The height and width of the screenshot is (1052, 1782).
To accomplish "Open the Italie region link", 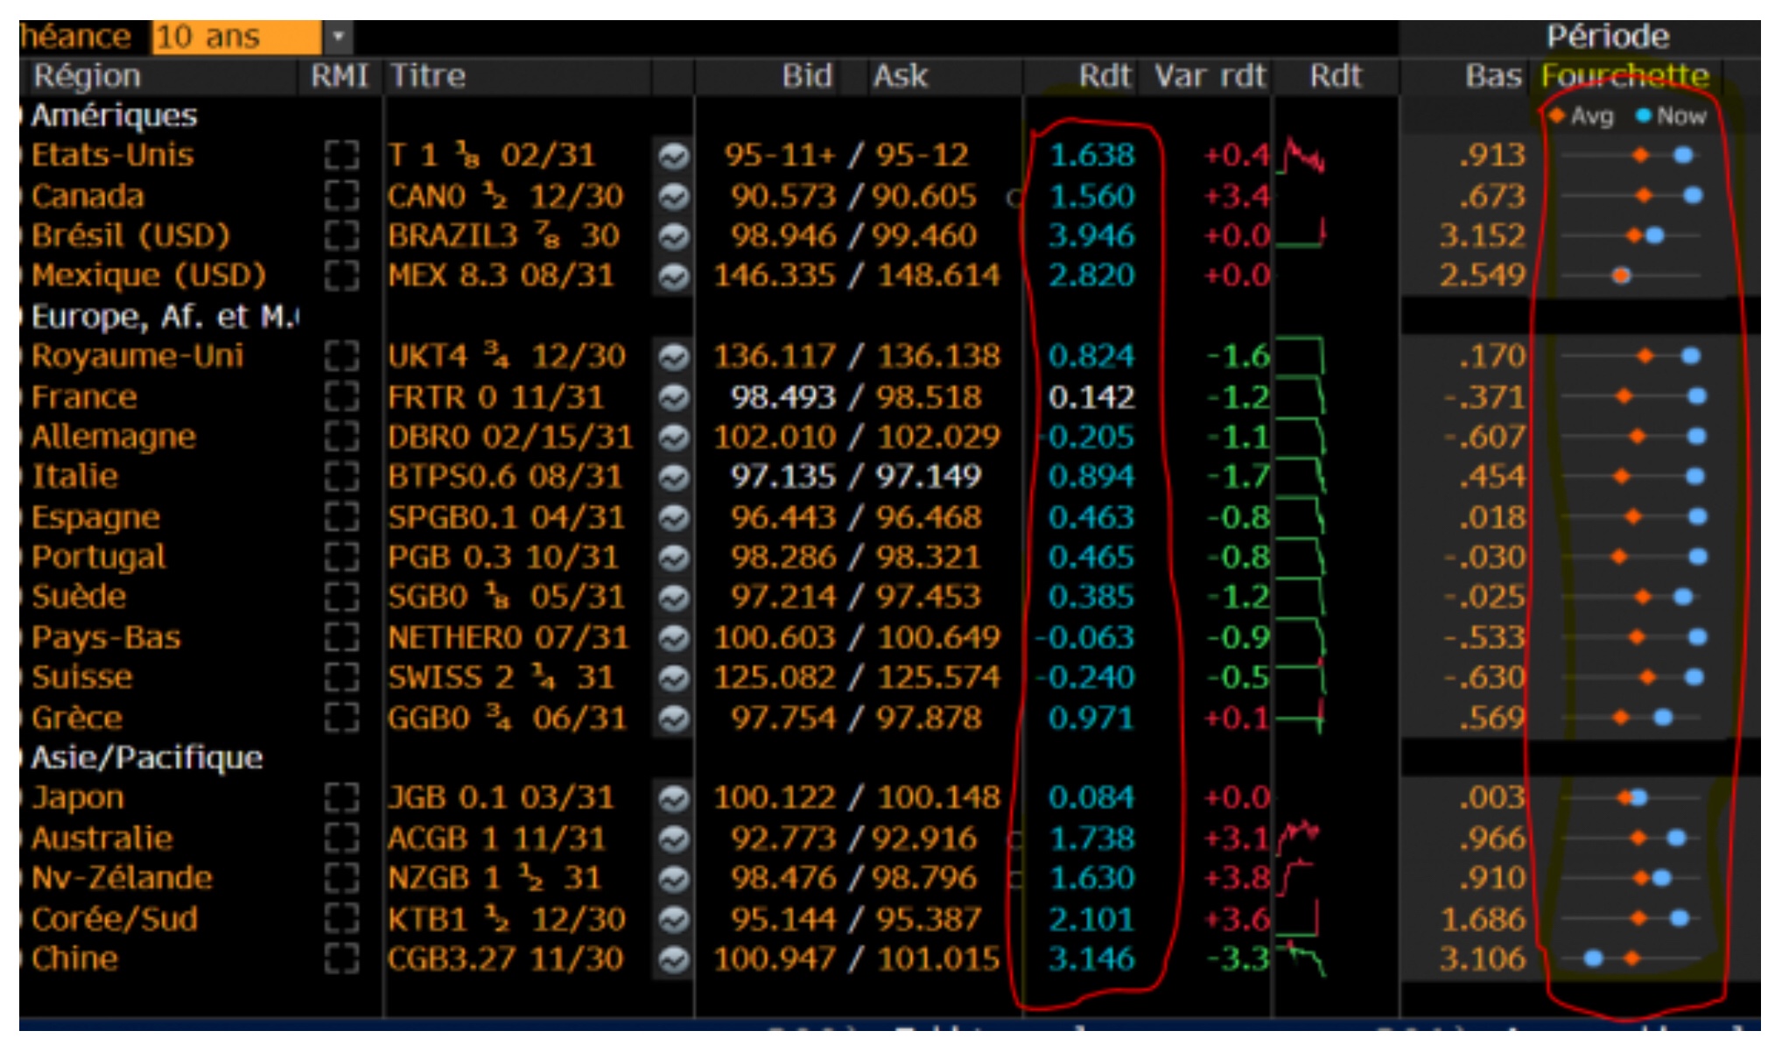I will click(x=74, y=477).
